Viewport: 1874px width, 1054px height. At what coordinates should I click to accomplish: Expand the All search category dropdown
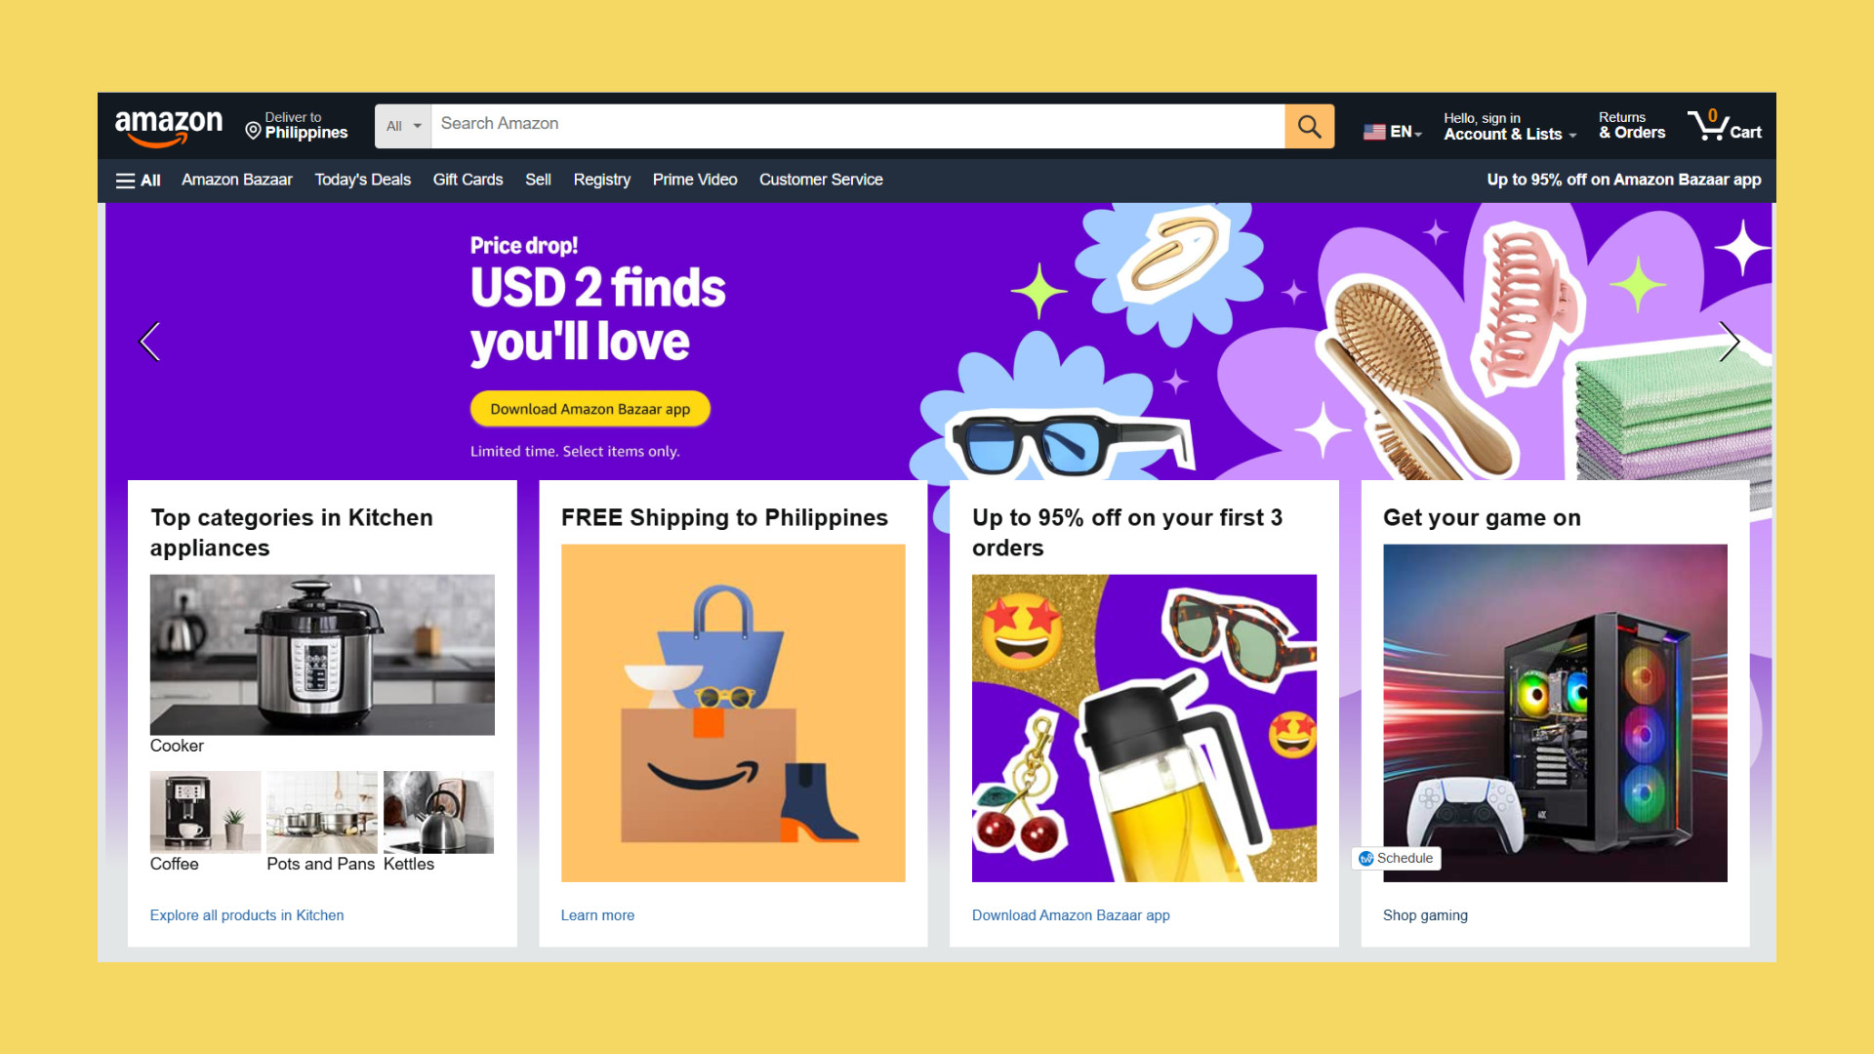pos(403,126)
